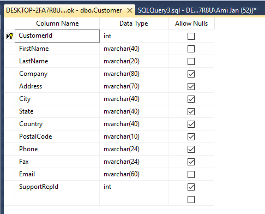Click nvarchar(24) data type for Phone
The height and width of the screenshot is (214, 265).
pyautogui.click(x=134, y=149)
